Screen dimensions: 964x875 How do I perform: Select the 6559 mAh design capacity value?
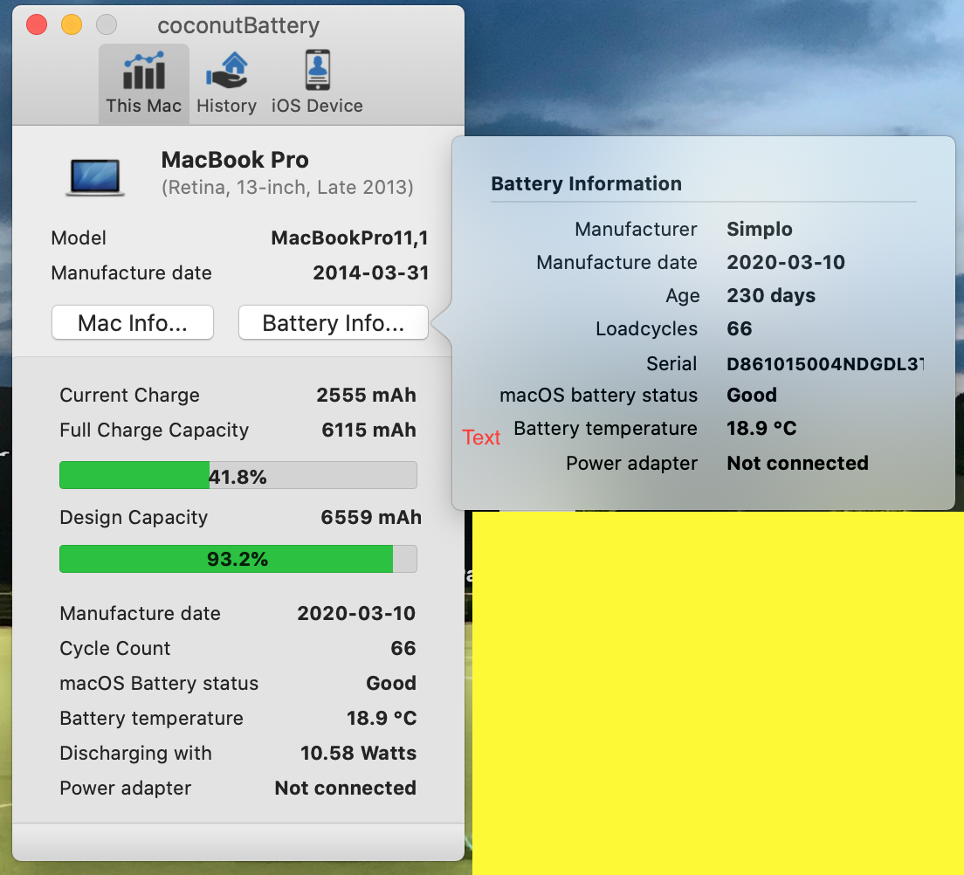click(371, 517)
